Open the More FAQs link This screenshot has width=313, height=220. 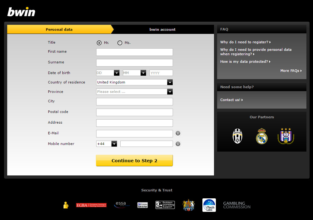click(291, 71)
